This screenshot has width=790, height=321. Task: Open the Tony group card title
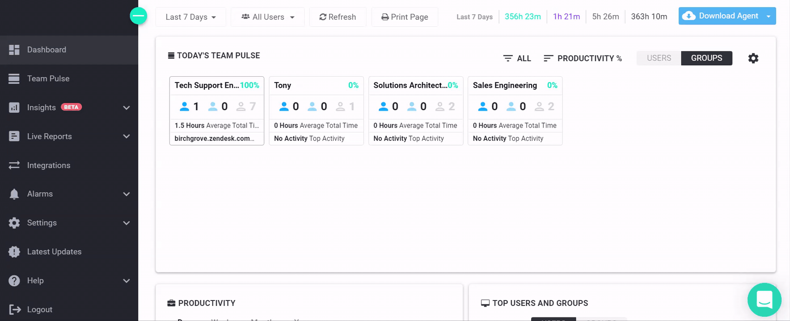point(283,85)
